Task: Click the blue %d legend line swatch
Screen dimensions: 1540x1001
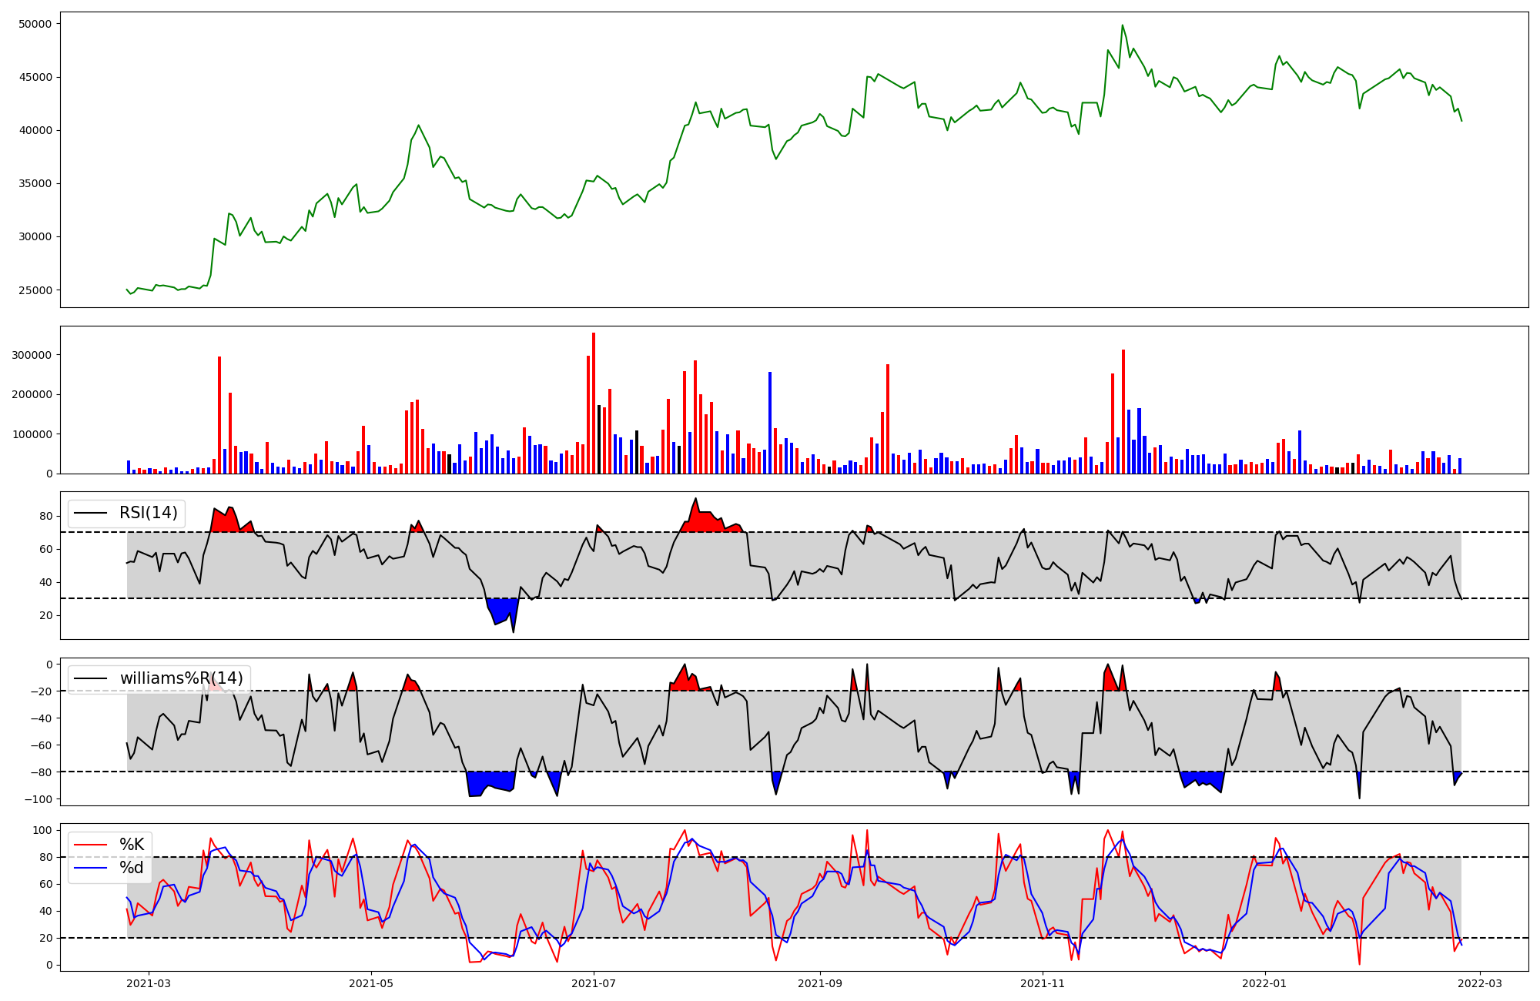Action: (x=90, y=868)
